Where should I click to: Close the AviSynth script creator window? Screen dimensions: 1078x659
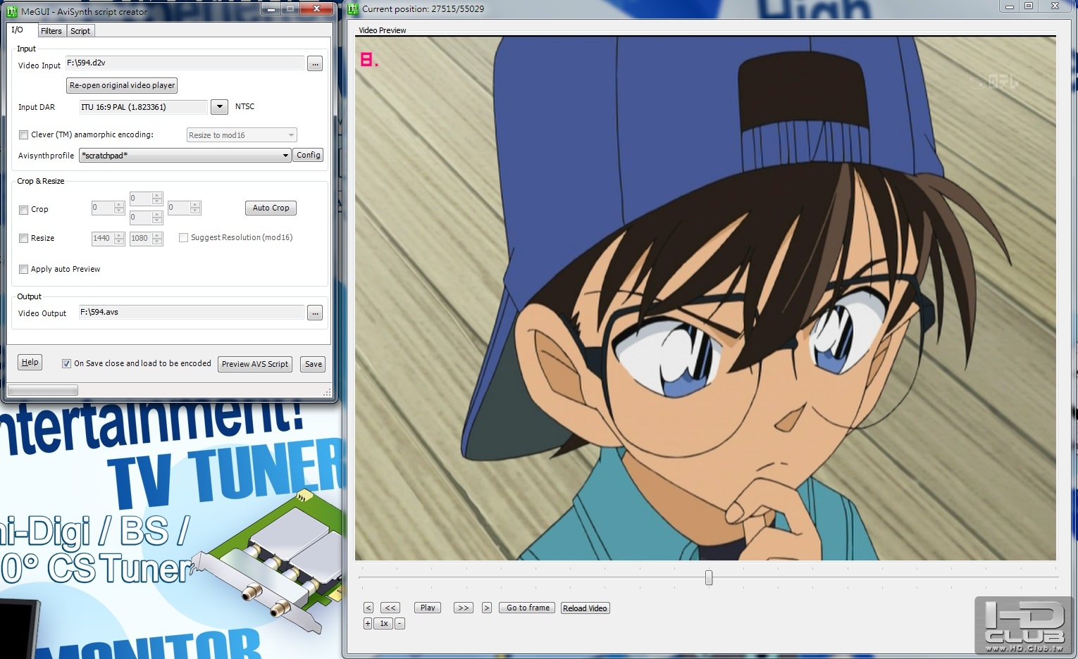[316, 8]
